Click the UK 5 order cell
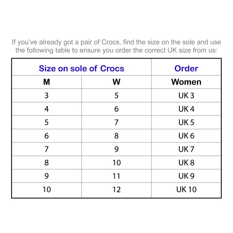The image size is (233, 233). 186,122
